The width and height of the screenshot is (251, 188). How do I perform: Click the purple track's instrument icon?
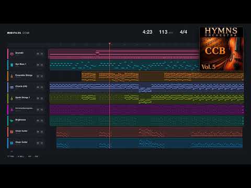point(12,110)
